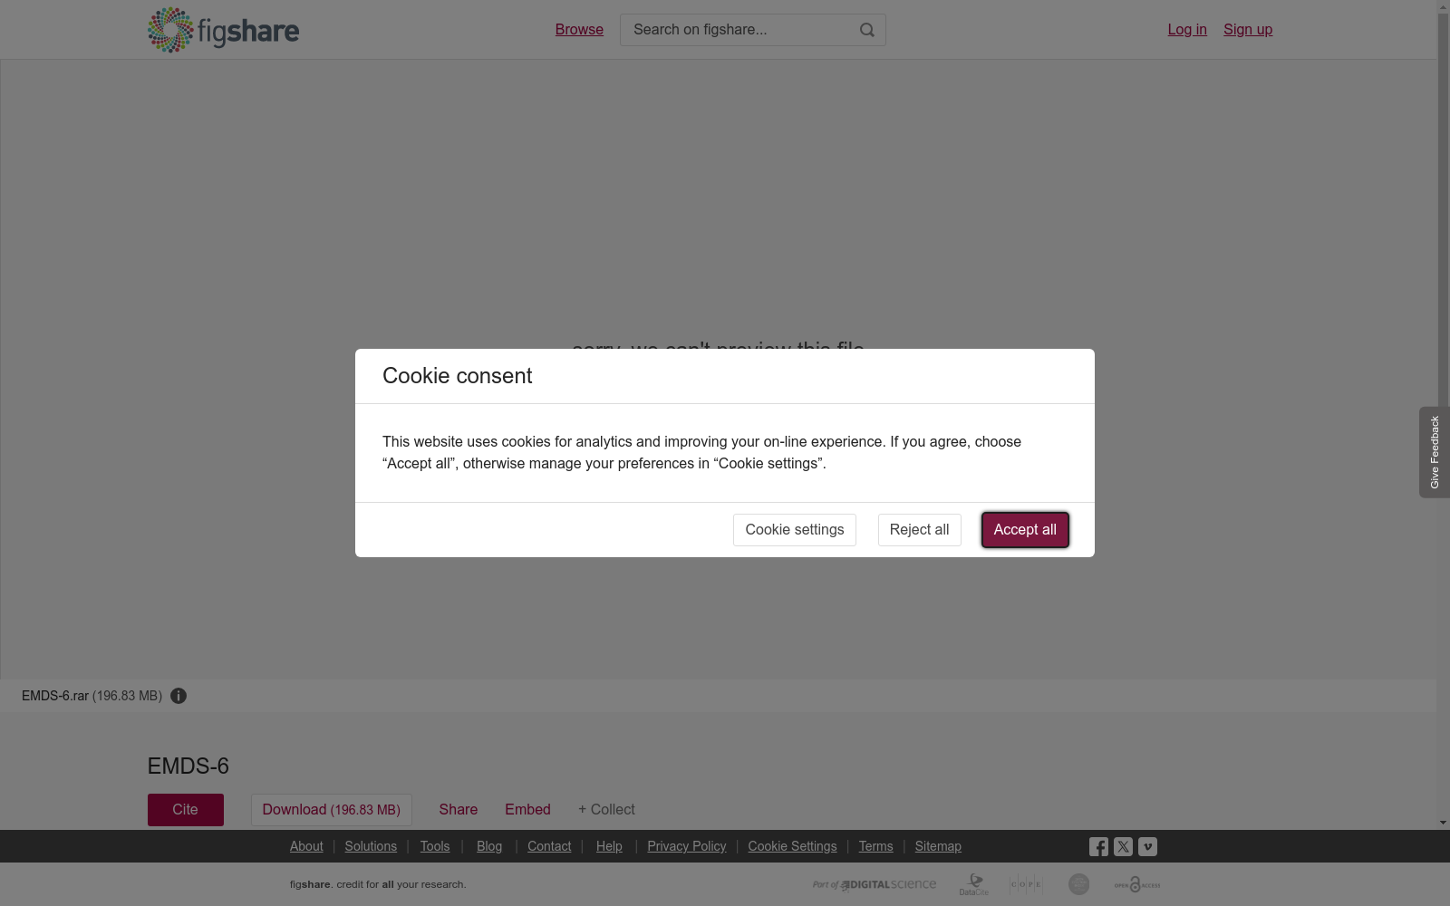Open the About footer link
This screenshot has height=906, width=1450.
click(306, 846)
